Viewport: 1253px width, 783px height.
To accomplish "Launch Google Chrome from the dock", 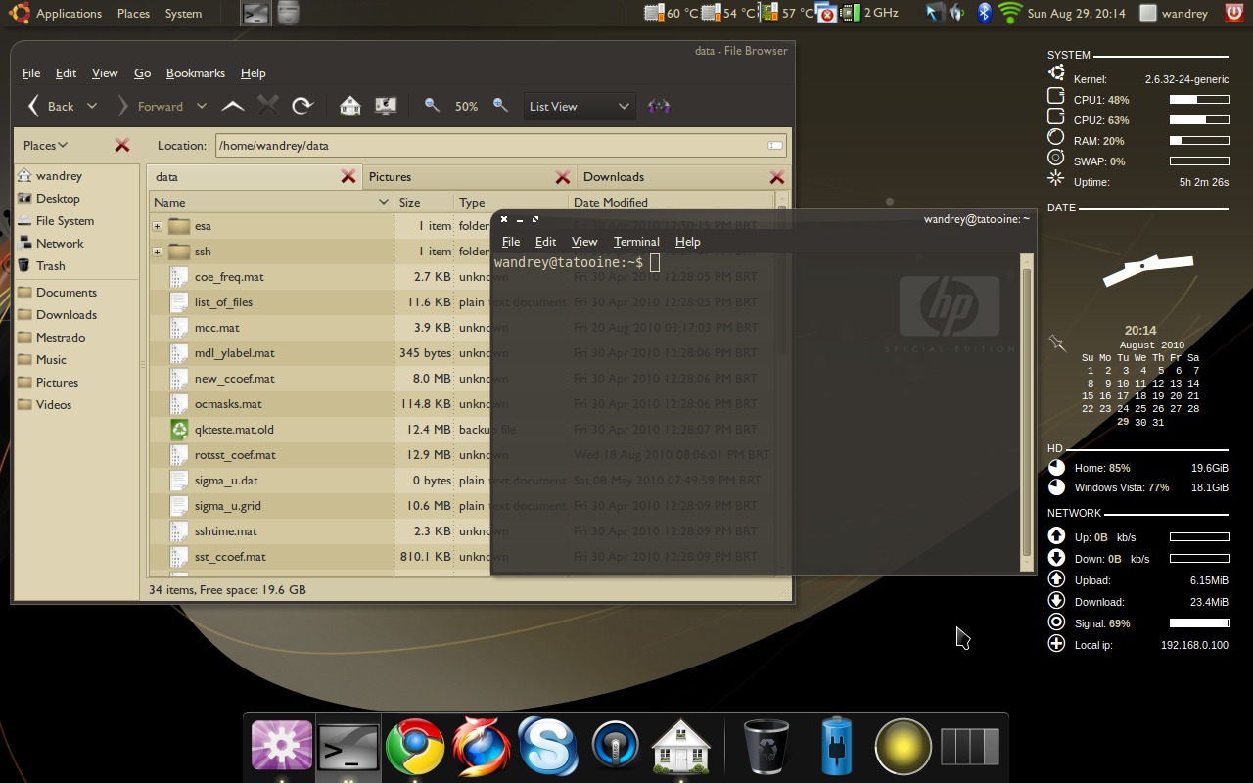I will tap(415, 746).
